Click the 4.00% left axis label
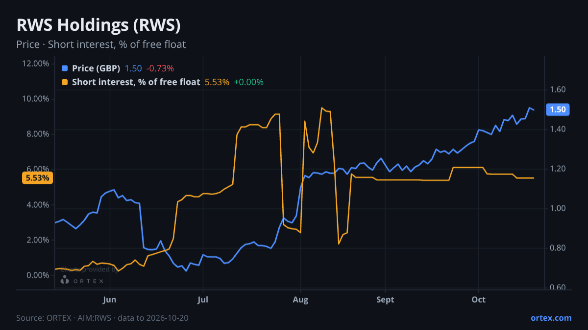This screenshot has width=588, height=330. [x=38, y=205]
